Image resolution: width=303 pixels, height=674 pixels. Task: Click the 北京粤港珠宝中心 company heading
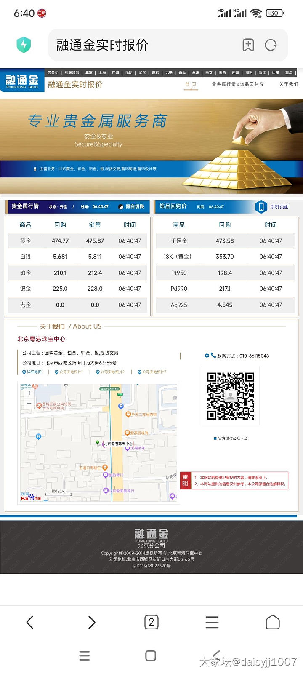point(41,339)
